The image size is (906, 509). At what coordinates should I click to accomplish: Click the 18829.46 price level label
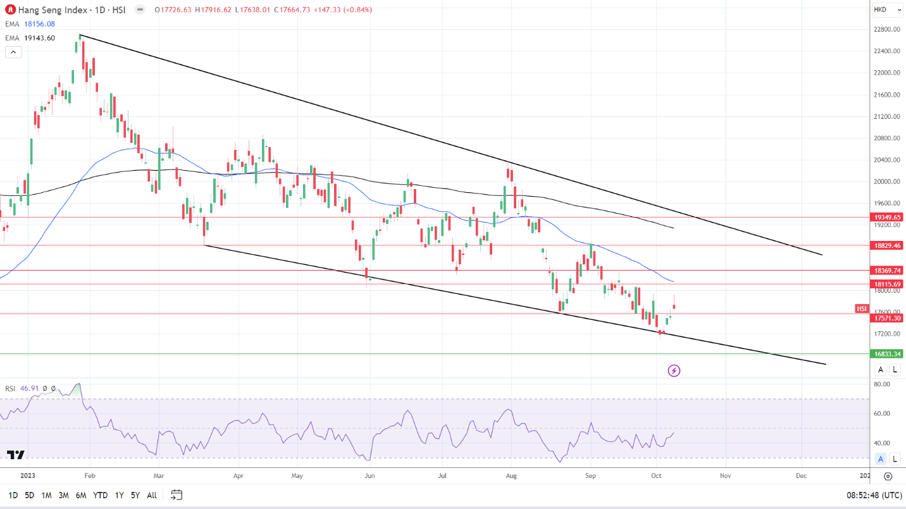(x=887, y=245)
